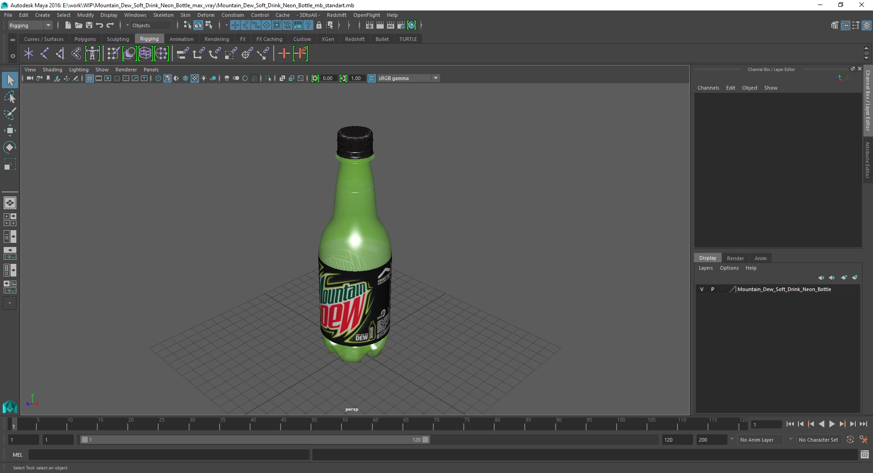Open animation preferences
873x473 pixels.
point(863,440)
